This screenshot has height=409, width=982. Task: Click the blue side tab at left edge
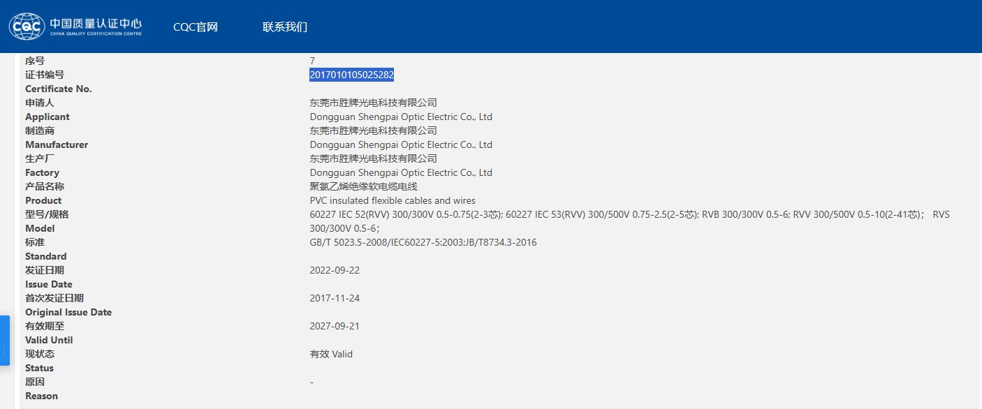pos(4,341)
